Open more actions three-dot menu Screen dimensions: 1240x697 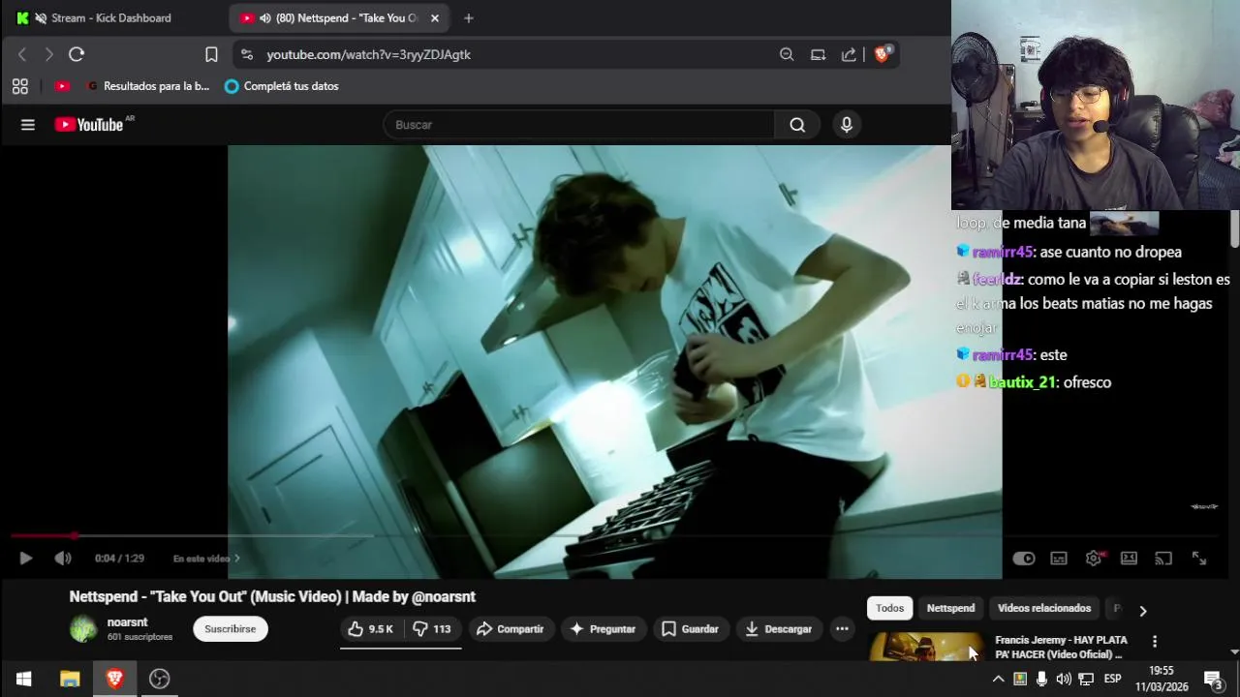point(842,629)
